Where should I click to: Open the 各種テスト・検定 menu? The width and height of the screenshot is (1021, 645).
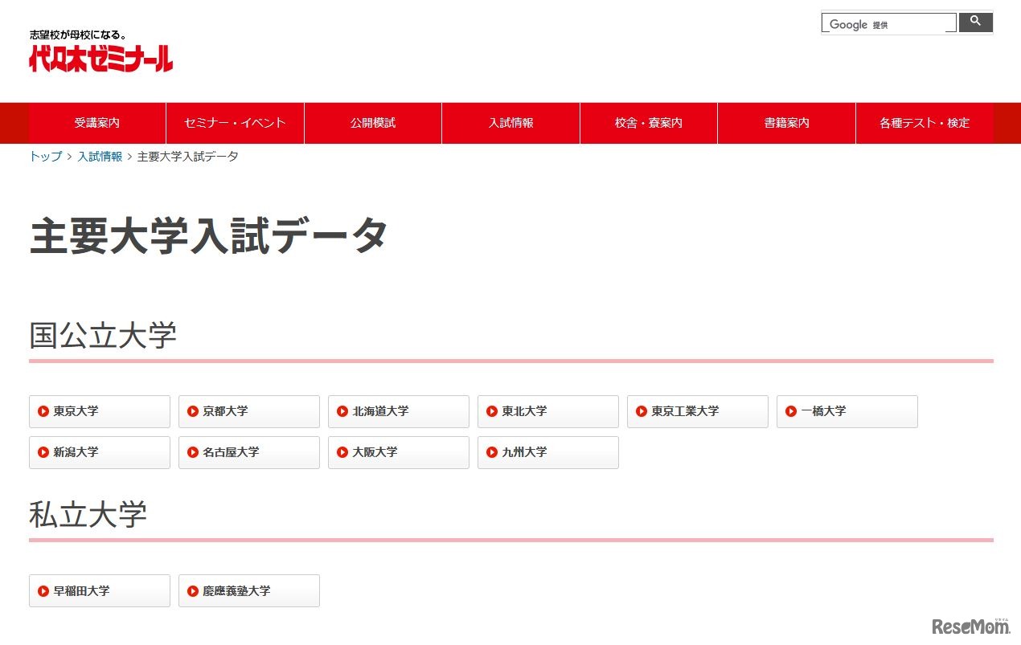pos(925,123)
